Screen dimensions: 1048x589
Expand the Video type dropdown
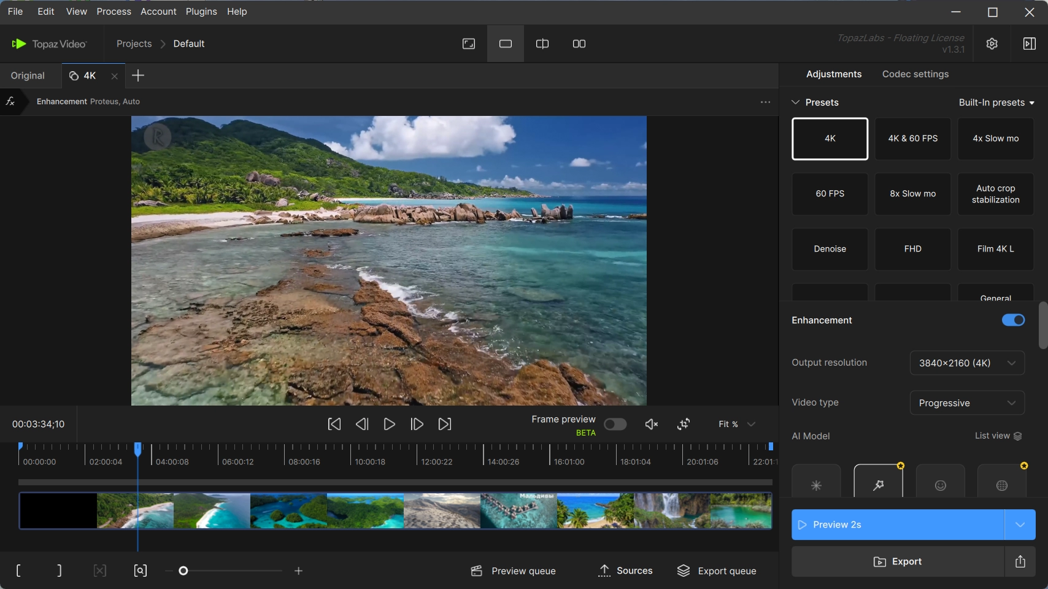(x=966, y=403)
